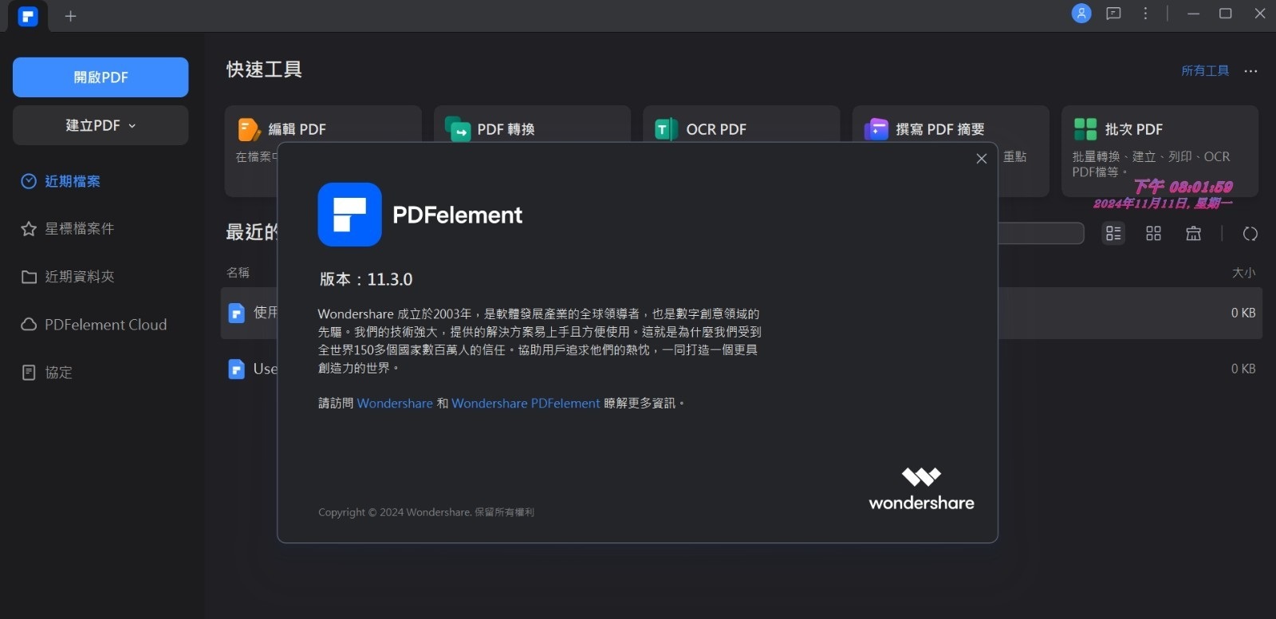
Task: Click the recent files search field
Action: point(1041,234)
